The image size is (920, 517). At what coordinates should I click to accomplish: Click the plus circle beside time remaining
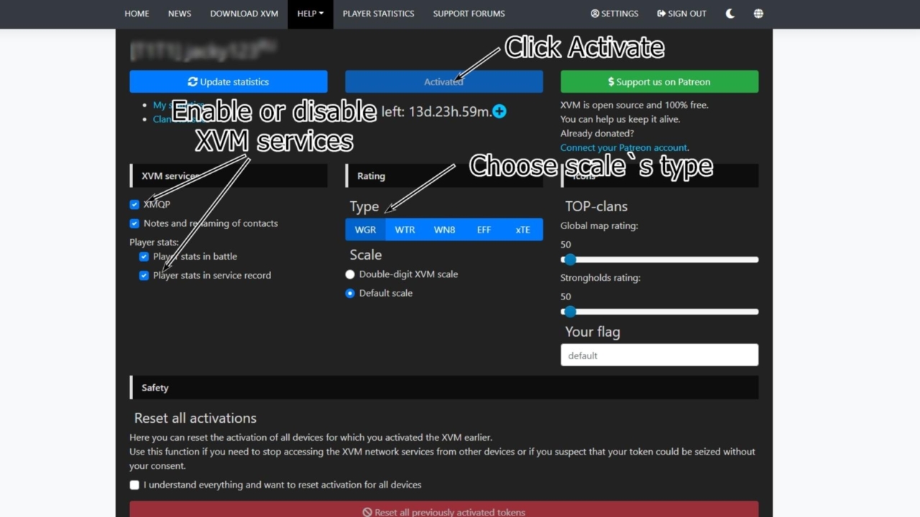tap(499, 111)
